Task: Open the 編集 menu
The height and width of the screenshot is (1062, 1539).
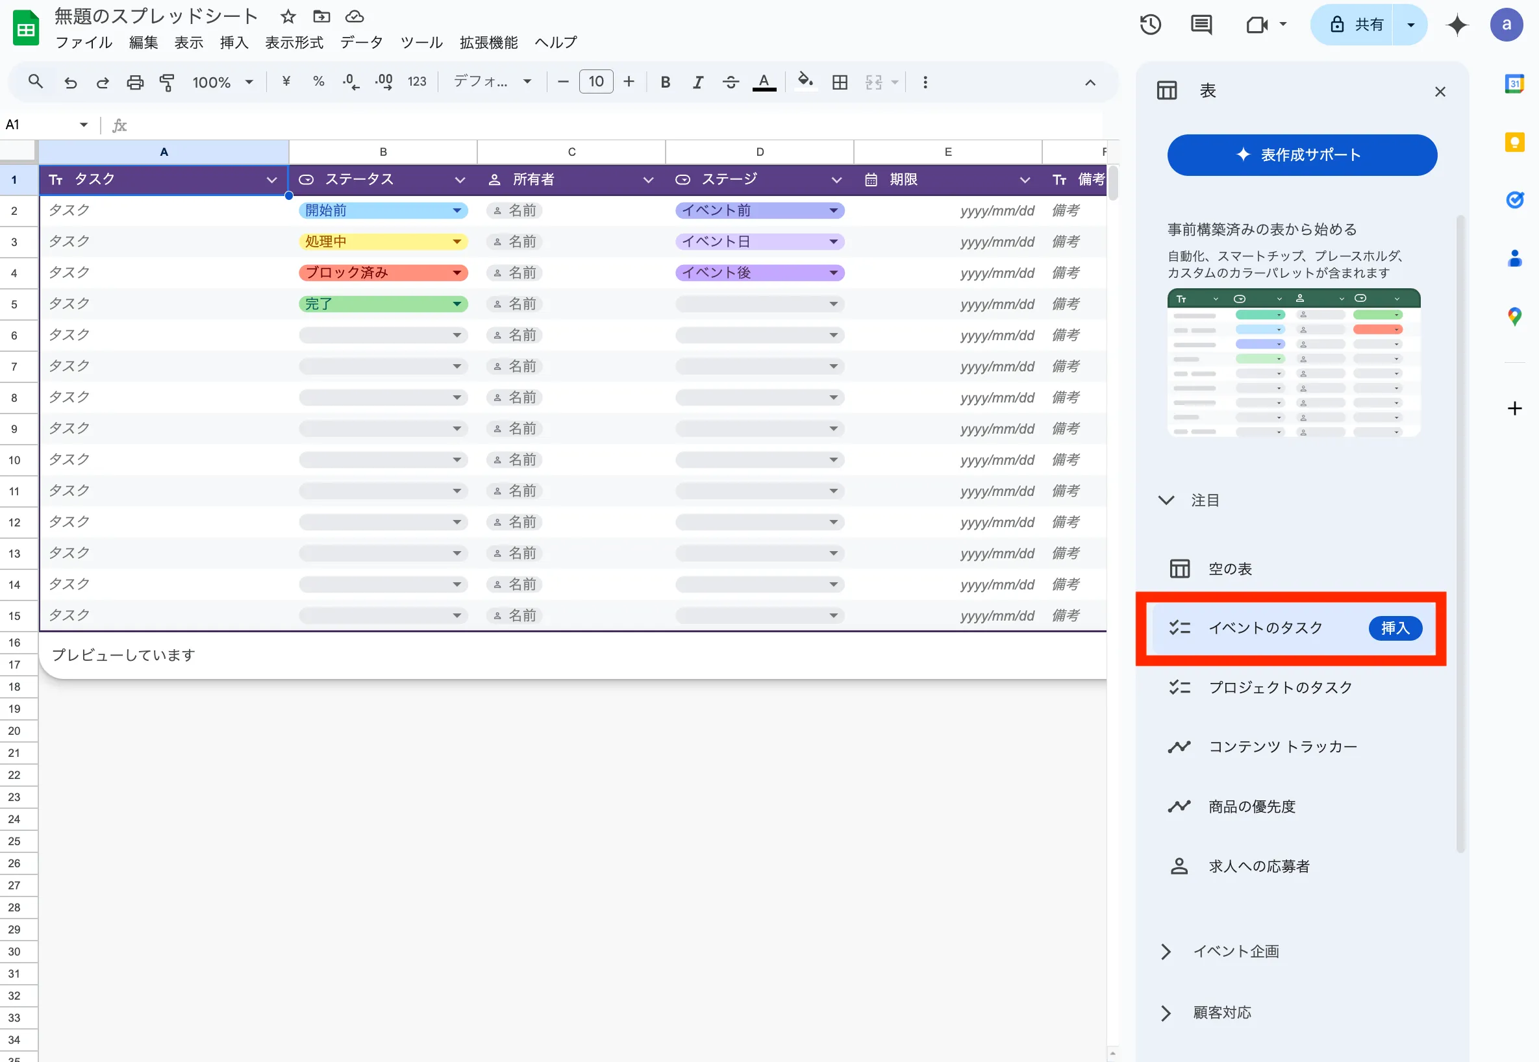Action: click(143, 43)
